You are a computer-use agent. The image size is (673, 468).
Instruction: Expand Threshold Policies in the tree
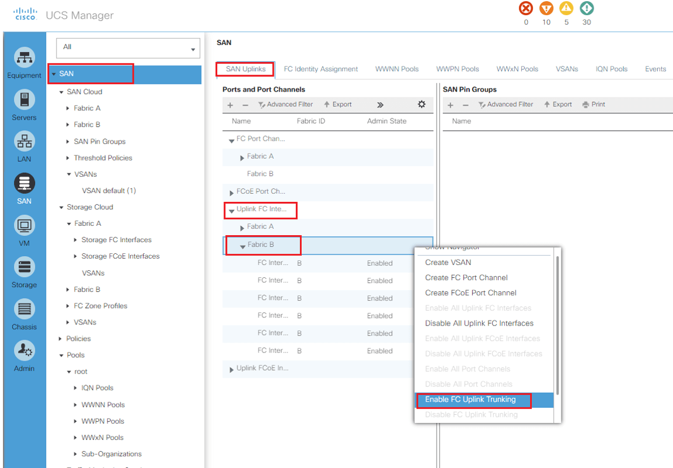pos(68,158)
